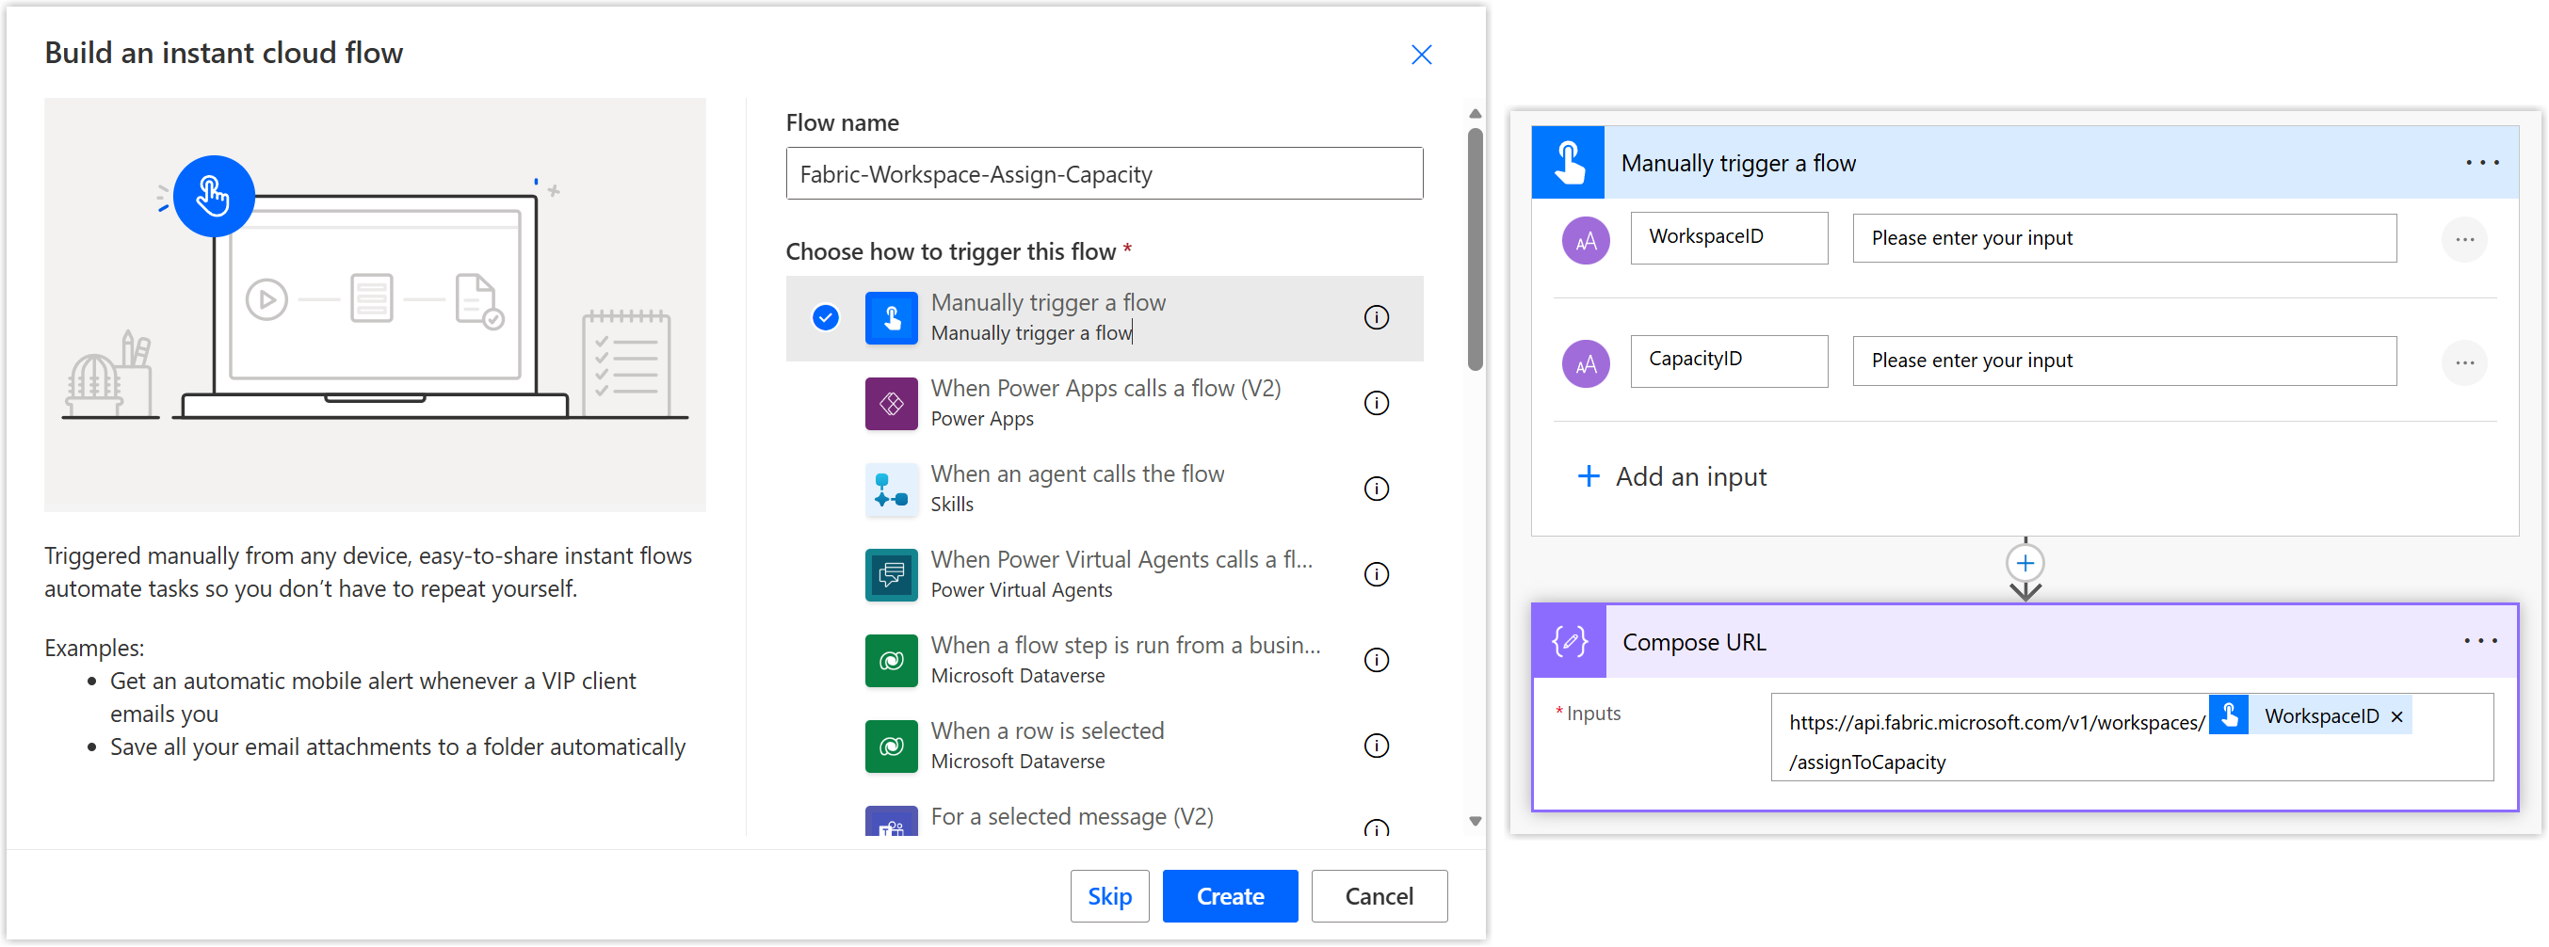Click the text type icon beside CapacityID
The height and width of the screenshot is (947, 2549).
click(1585, 363)
